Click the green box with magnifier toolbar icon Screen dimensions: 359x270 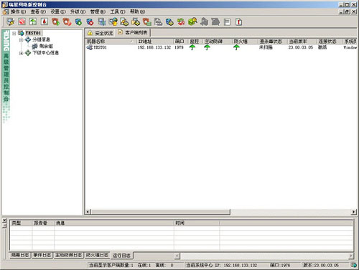click(x=192, y=22)
